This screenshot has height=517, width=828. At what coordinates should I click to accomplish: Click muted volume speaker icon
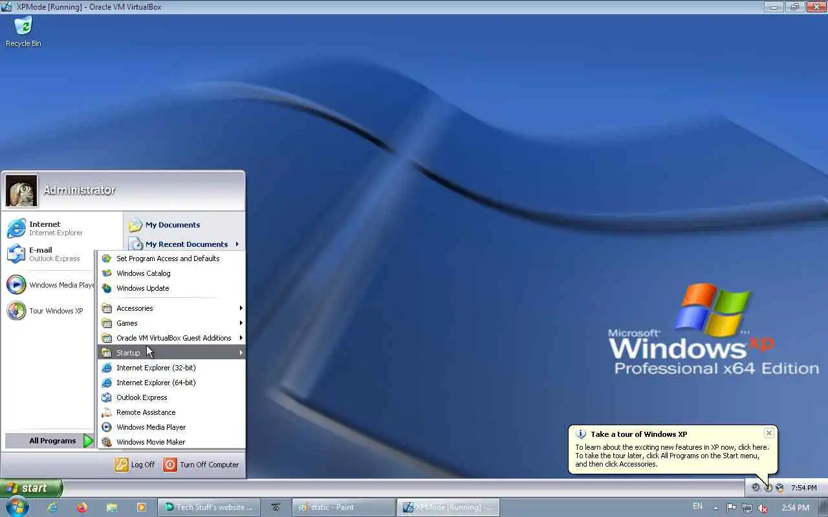click(763, 508)
